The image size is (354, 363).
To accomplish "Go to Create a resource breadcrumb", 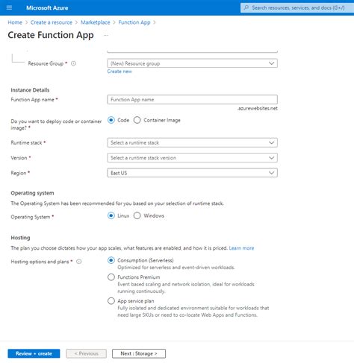I will [x=52, y=22].
